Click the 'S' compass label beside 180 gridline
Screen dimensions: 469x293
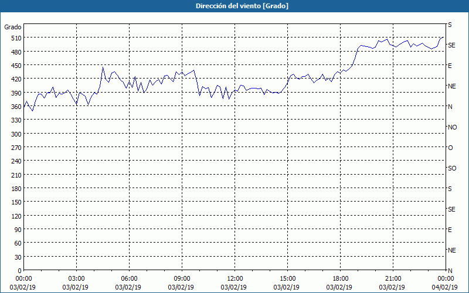450,189
